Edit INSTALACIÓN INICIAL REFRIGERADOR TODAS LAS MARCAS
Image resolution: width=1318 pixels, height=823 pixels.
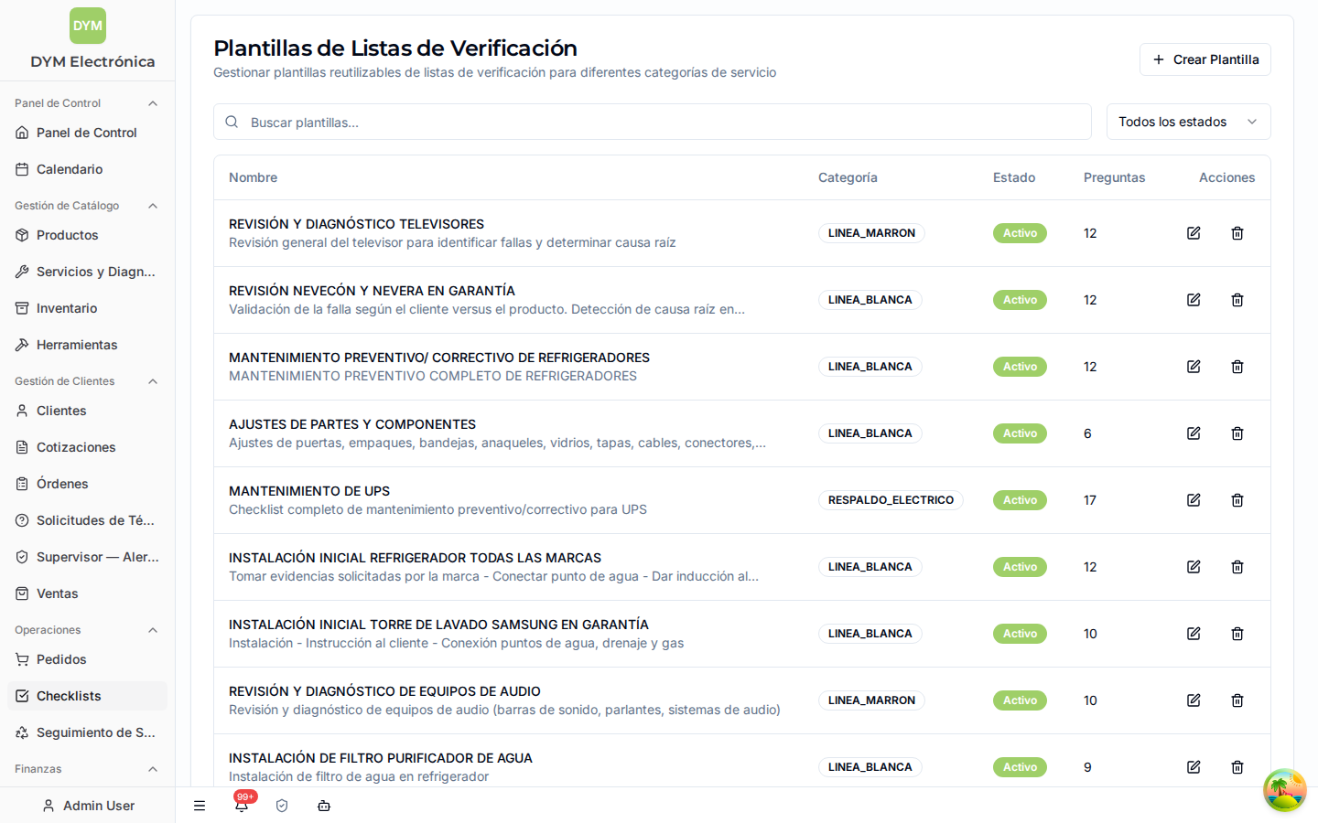coord(1194,567)
